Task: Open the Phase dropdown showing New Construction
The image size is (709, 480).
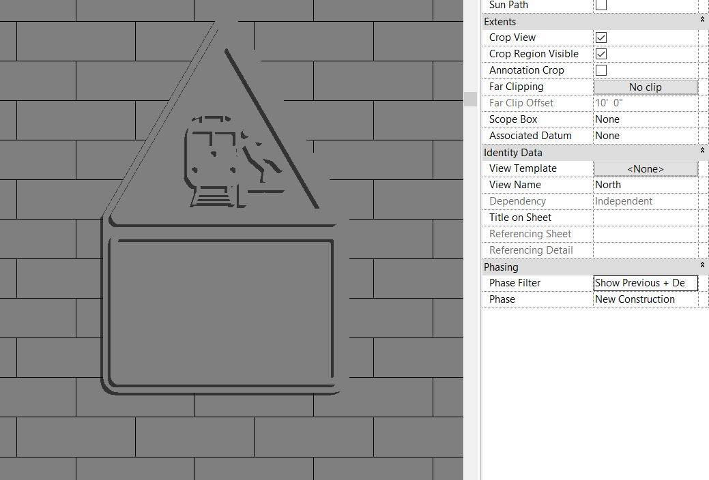Action: pyautogui.click(x=645, y=299)
